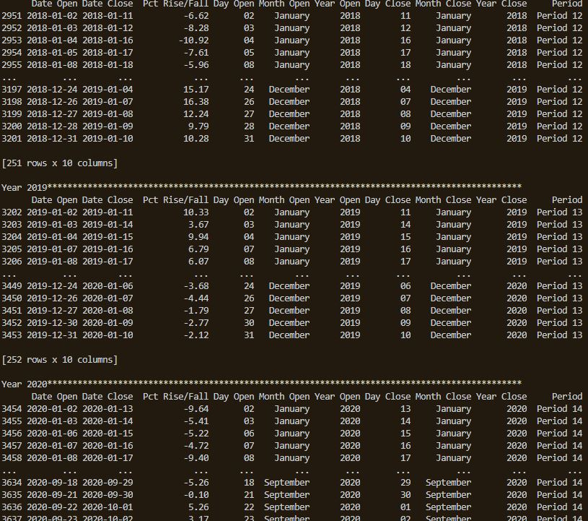The width and height of the screenshot is (588, 521).
Task: Click 'Day Close' header under Year 2019
Action: click(x=387, y=200)
